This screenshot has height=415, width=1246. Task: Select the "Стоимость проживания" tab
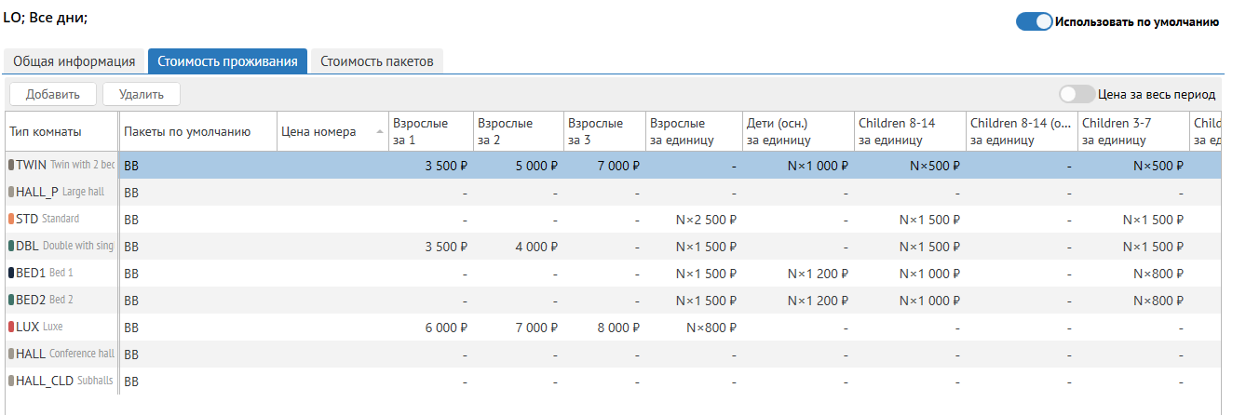(x=227, y=62)
